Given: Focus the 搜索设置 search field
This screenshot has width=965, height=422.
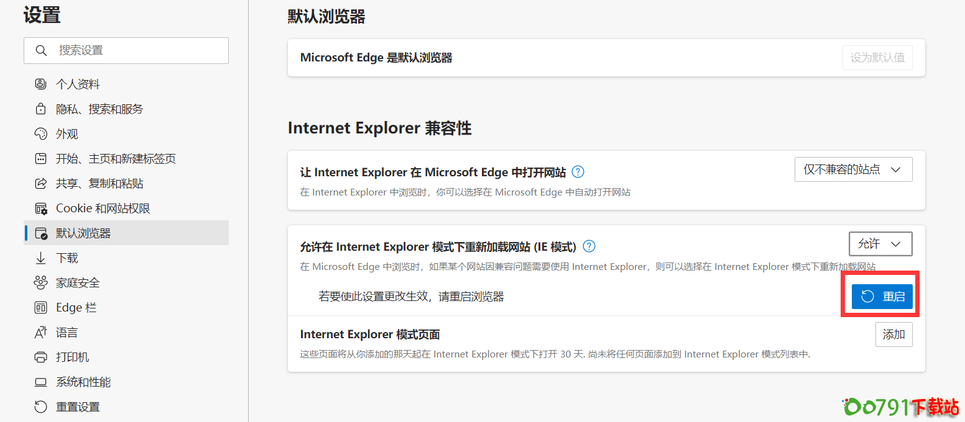Looking at the screenshot, I should click(x=137, y=50).
